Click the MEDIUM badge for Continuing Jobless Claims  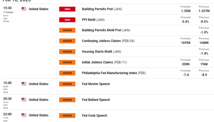67,41
